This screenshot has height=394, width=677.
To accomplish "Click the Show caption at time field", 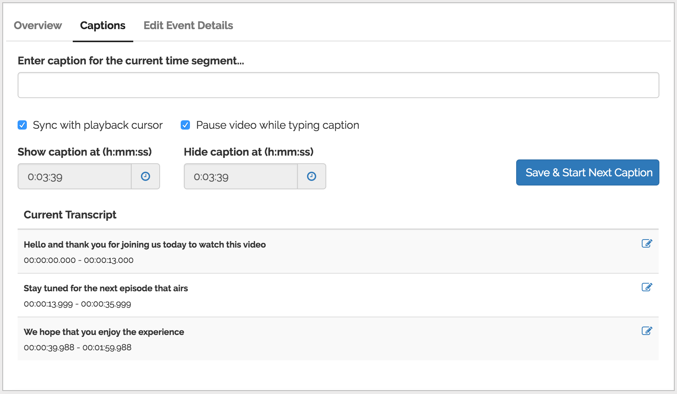I will point(75,176).
